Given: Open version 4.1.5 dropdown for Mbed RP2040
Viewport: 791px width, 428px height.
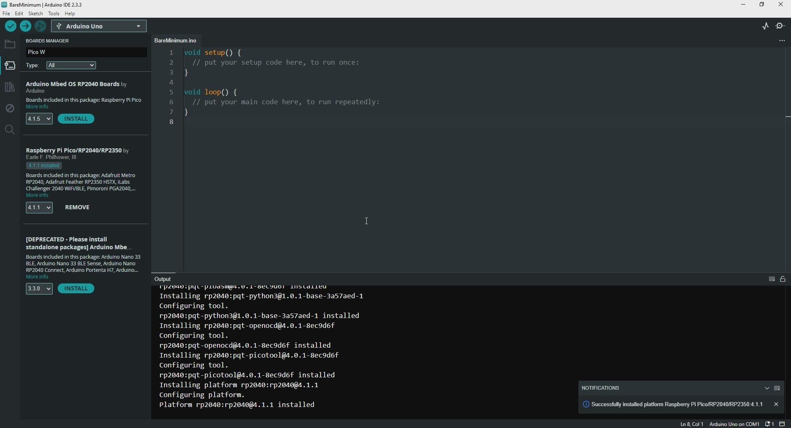Looking at the screenshot, I should pos(39,119).
